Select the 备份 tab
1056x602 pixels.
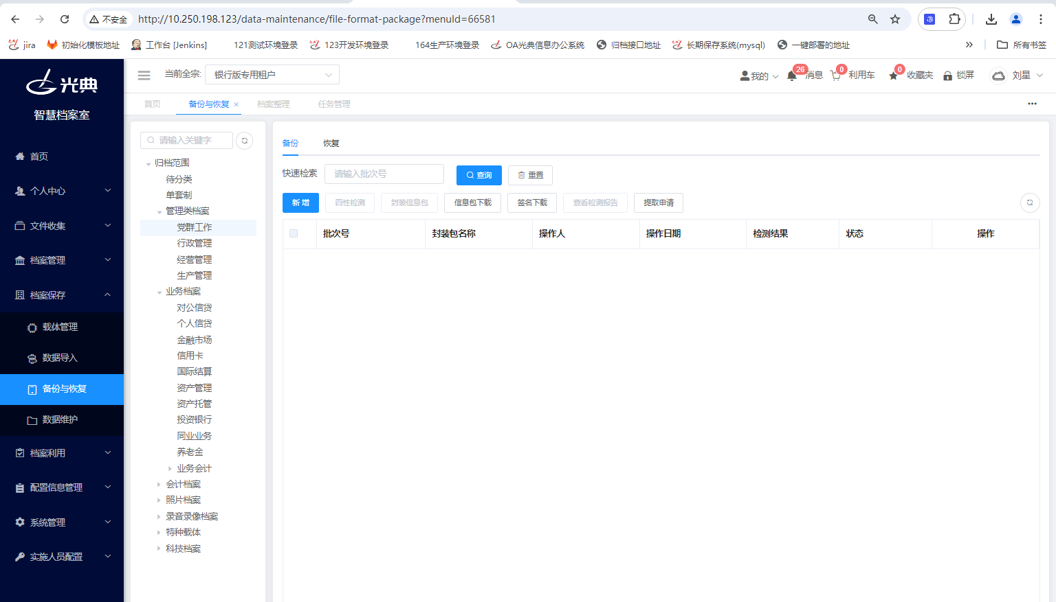click(x=291, y=143)
